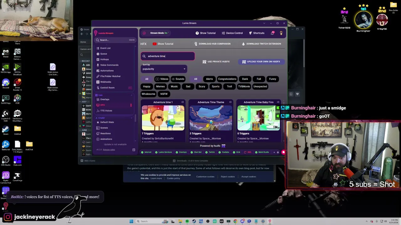Viewport: 401px width, 225px height.
Task: Click the adventure time search field
Action: (168, 56)
